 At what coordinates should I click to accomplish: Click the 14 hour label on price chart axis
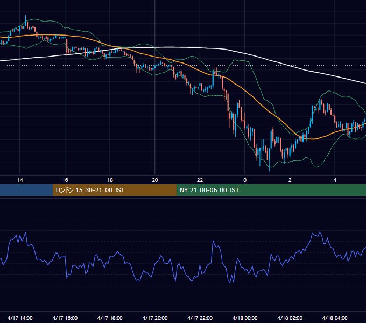pos(20,180)
